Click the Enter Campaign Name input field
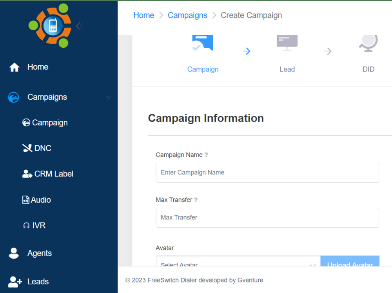Screen dimensions: 392x293 pyautogui.click(x=267, y=173)
